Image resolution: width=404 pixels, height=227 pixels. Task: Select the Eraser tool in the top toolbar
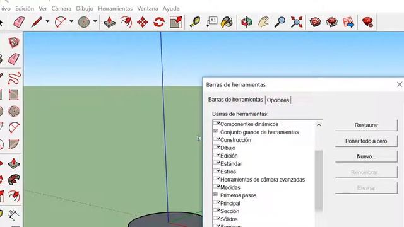point(19,22)
